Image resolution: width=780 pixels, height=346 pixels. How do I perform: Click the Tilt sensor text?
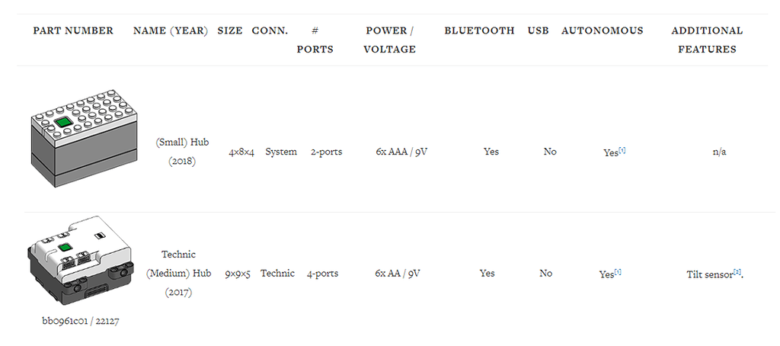pyautogui.click(x=708, y=274)
